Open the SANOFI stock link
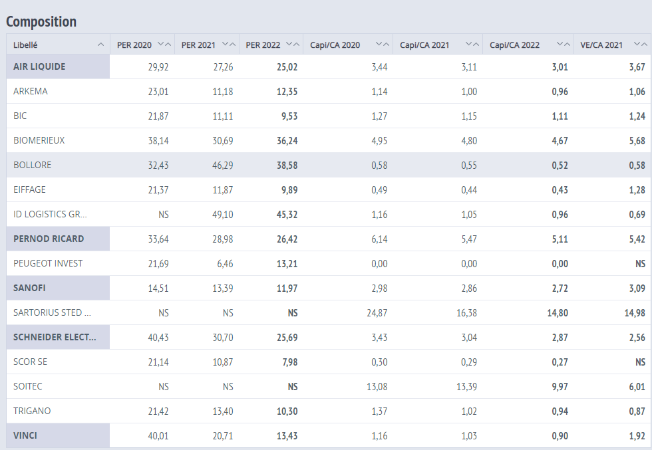 click(29, 288)
